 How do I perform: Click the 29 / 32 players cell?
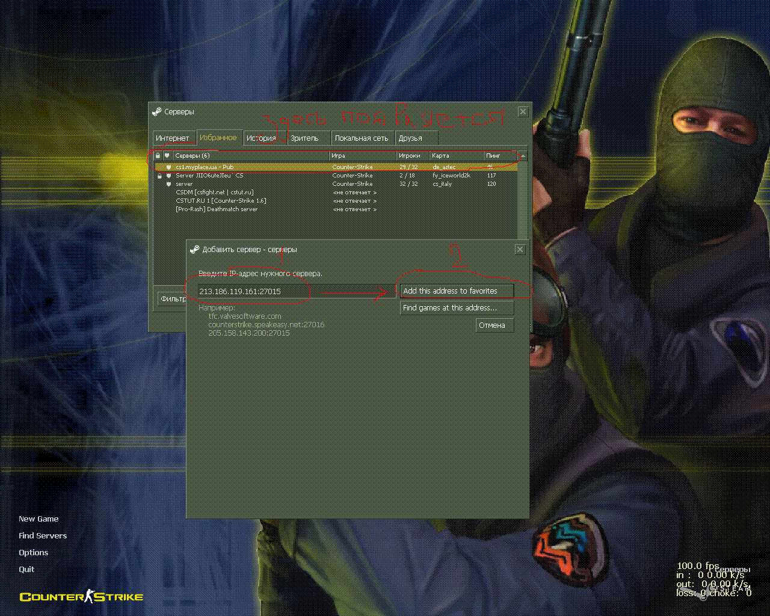(x=408, y=167)
